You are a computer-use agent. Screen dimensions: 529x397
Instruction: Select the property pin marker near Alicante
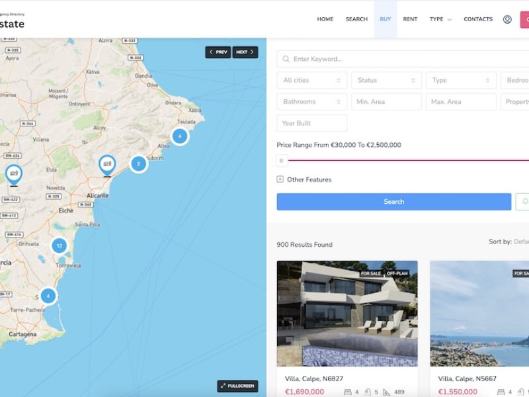pyautogui.click(x=106, y=164)
